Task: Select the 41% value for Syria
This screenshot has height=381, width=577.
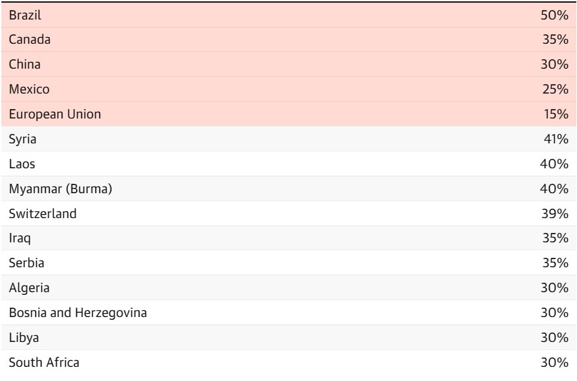Action: (x=555, y=139)
